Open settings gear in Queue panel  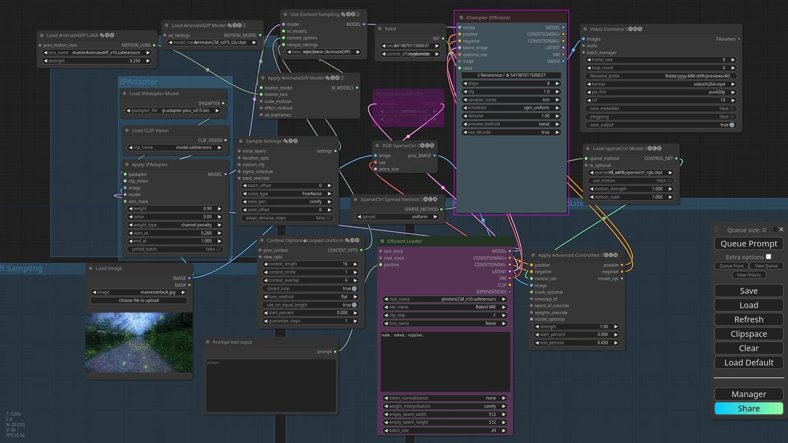point(775,230)
